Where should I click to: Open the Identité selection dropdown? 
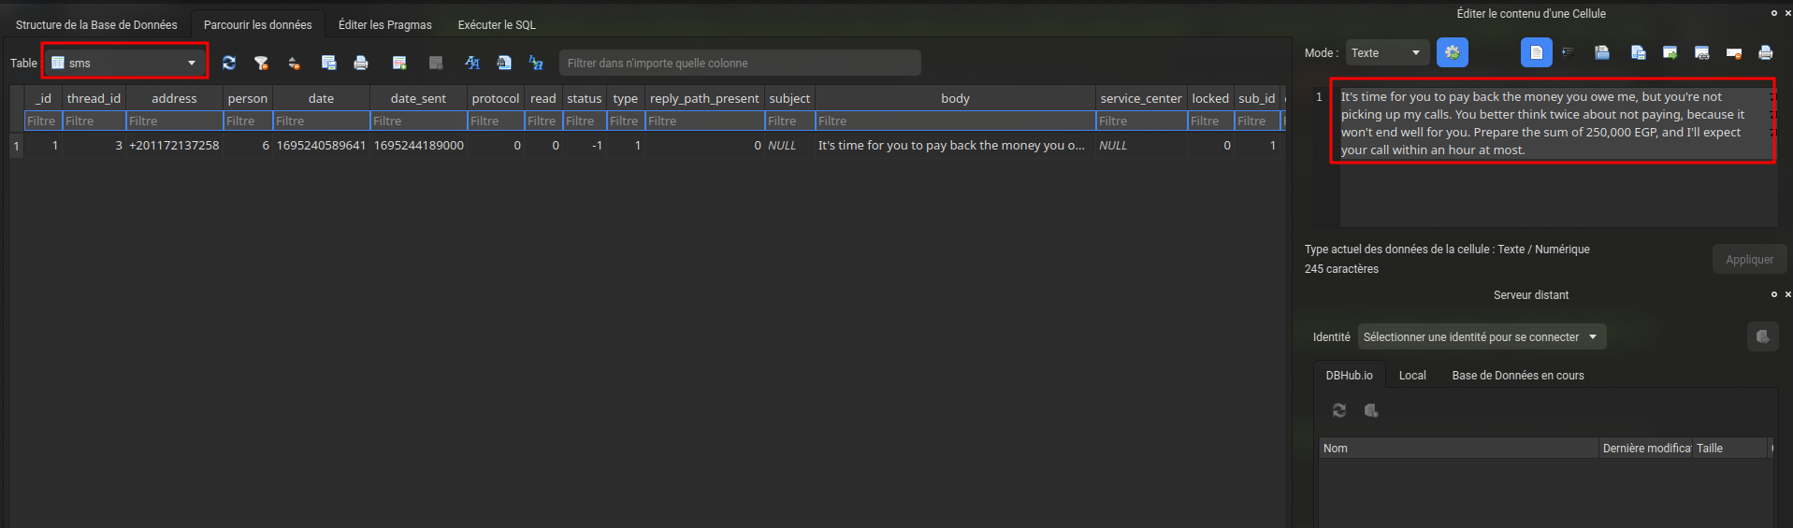click(x=1481, y=336)
